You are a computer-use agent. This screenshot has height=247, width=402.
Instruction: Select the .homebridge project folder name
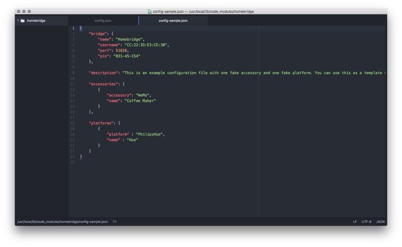(36, 21)
